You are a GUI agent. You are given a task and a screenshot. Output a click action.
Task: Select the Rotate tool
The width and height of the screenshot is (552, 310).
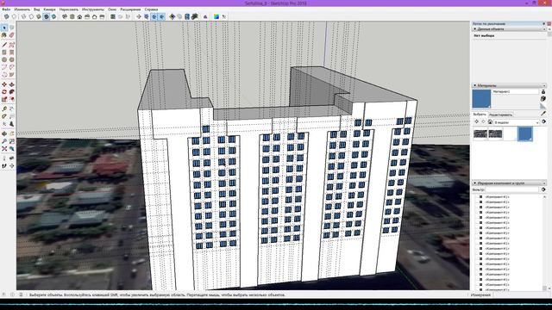point(4,92)
